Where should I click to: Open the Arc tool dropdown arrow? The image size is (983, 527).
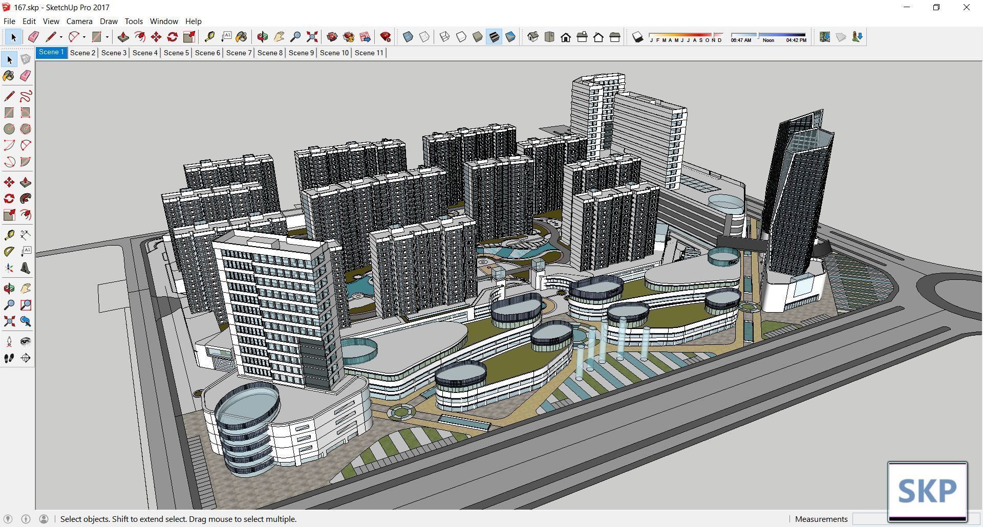[x=84, y=37]
